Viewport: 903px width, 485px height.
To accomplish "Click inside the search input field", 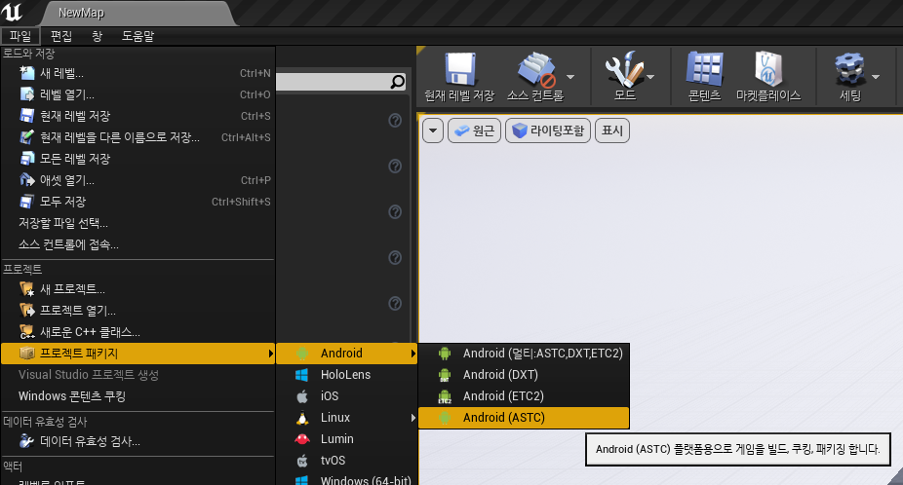I will [333, 82].
